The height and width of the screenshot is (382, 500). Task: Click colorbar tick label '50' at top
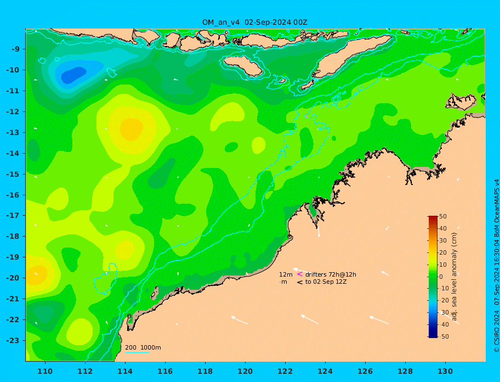[x=443, y=216]
